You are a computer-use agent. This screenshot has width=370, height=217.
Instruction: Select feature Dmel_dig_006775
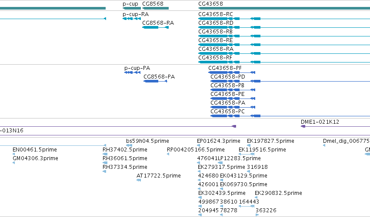346,141
